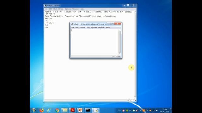Click the '20/5' input line in shell

(x=49, y=23)
